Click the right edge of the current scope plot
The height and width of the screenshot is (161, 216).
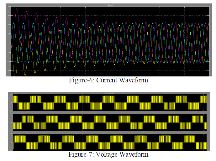click(209, 41)
